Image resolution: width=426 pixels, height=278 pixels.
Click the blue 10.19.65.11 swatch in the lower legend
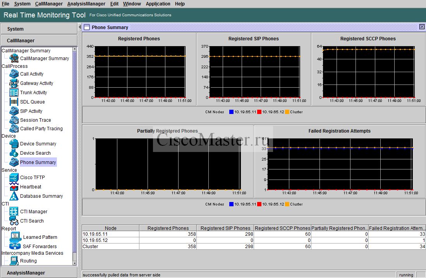tap(232, 204)
